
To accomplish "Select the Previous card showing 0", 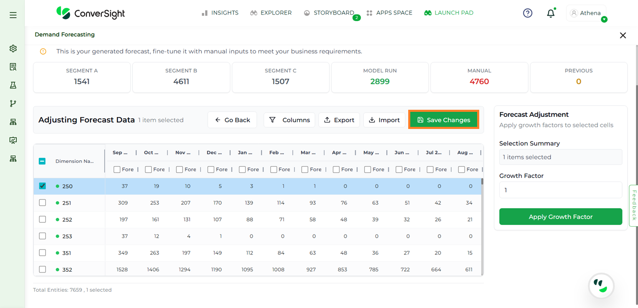I will click(x=579, y=77).
